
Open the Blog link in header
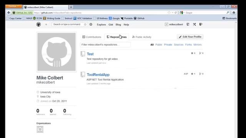pyautogui.click(x=118, y=25)
